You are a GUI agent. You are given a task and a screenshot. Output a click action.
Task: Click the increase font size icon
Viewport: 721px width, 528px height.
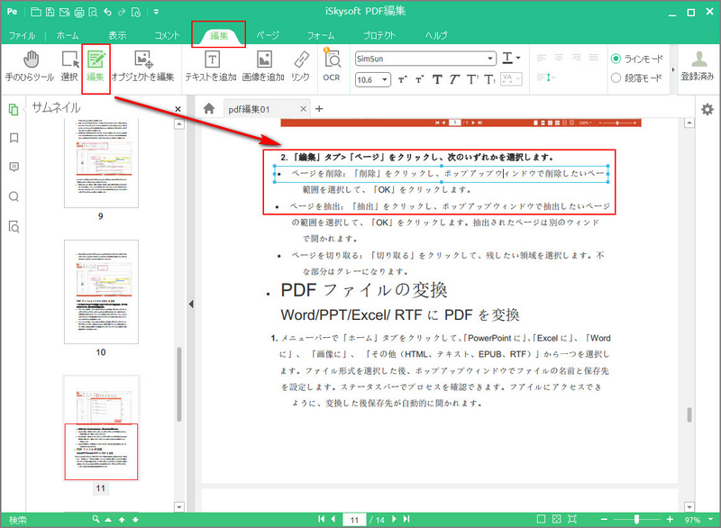coord(403,80)
